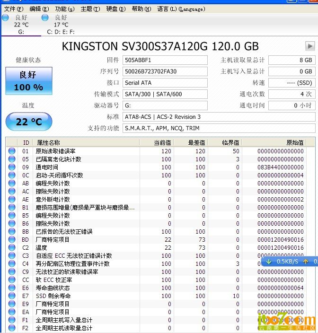The image size is (318, 333).
Task: Click status icon of row EA 厂商特定项目
Action: pos(12,312)
